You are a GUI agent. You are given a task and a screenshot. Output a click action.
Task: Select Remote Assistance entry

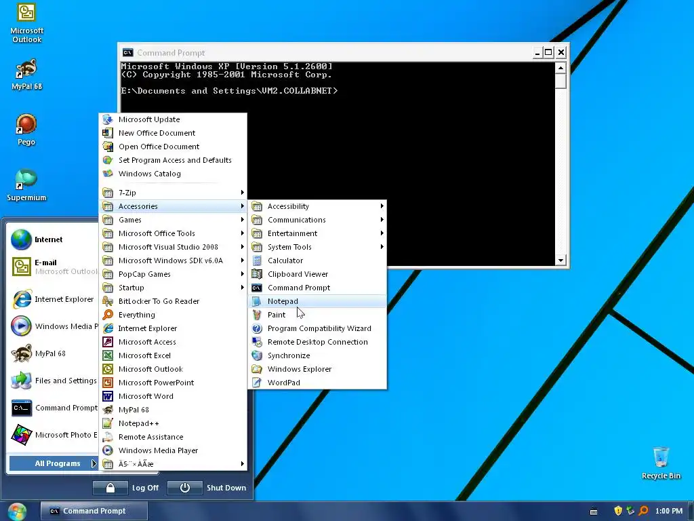tap(173, 438)
